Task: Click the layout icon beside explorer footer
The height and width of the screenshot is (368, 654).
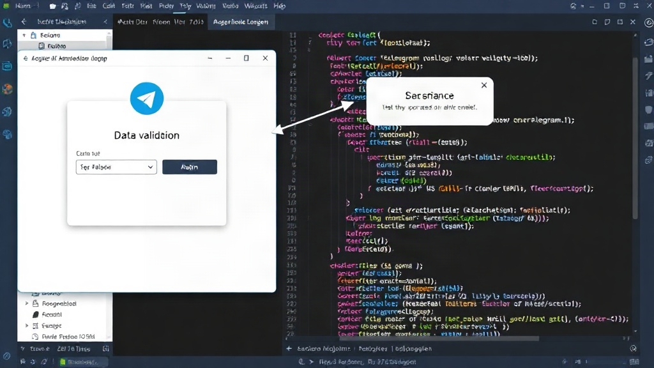Action: pos(105,348)
